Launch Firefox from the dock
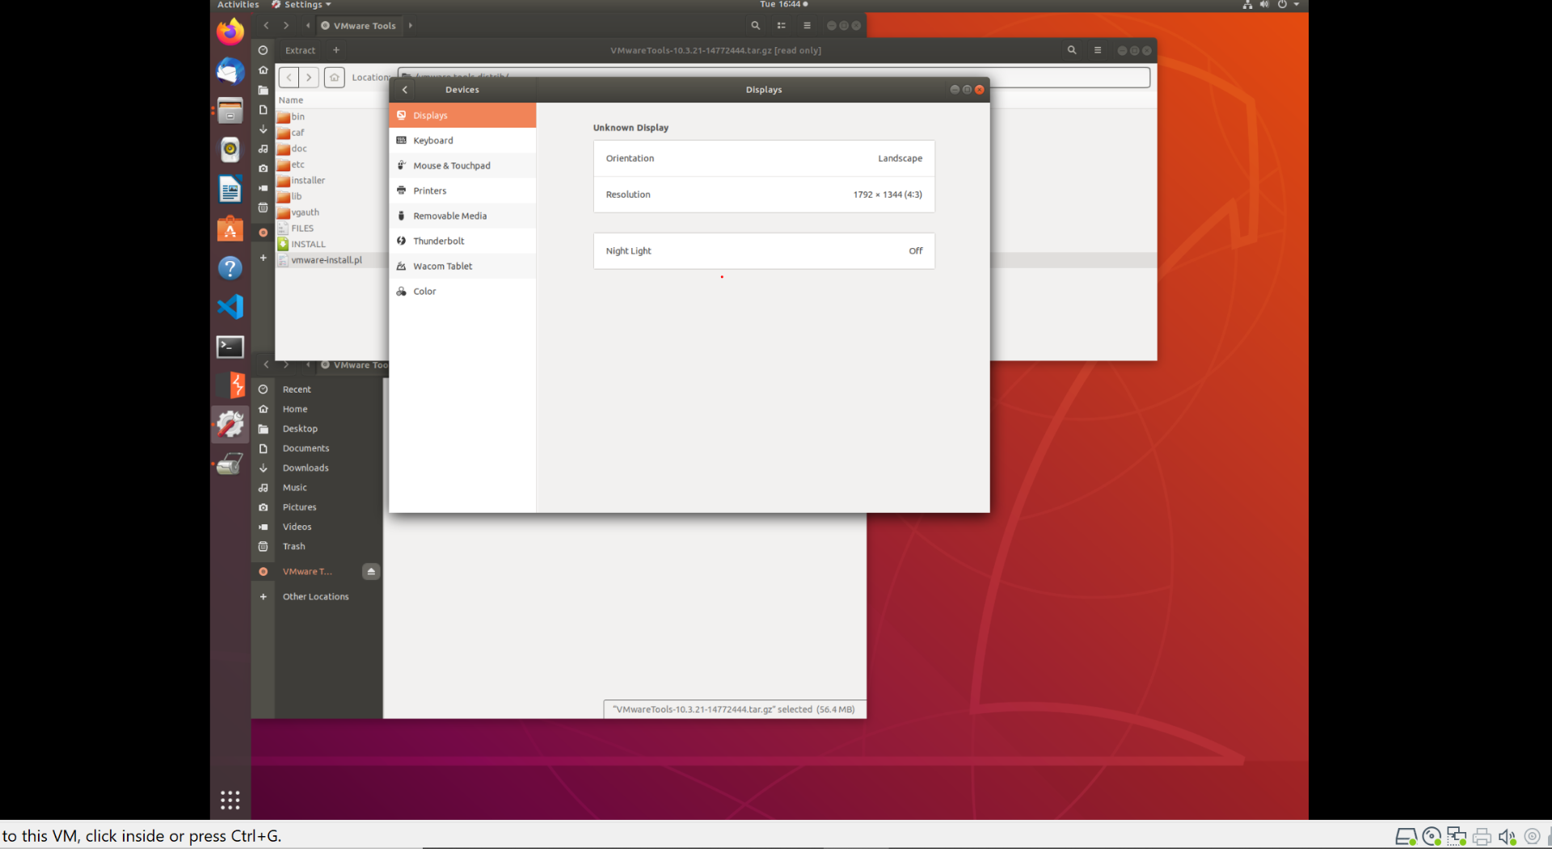 (230, 32)
